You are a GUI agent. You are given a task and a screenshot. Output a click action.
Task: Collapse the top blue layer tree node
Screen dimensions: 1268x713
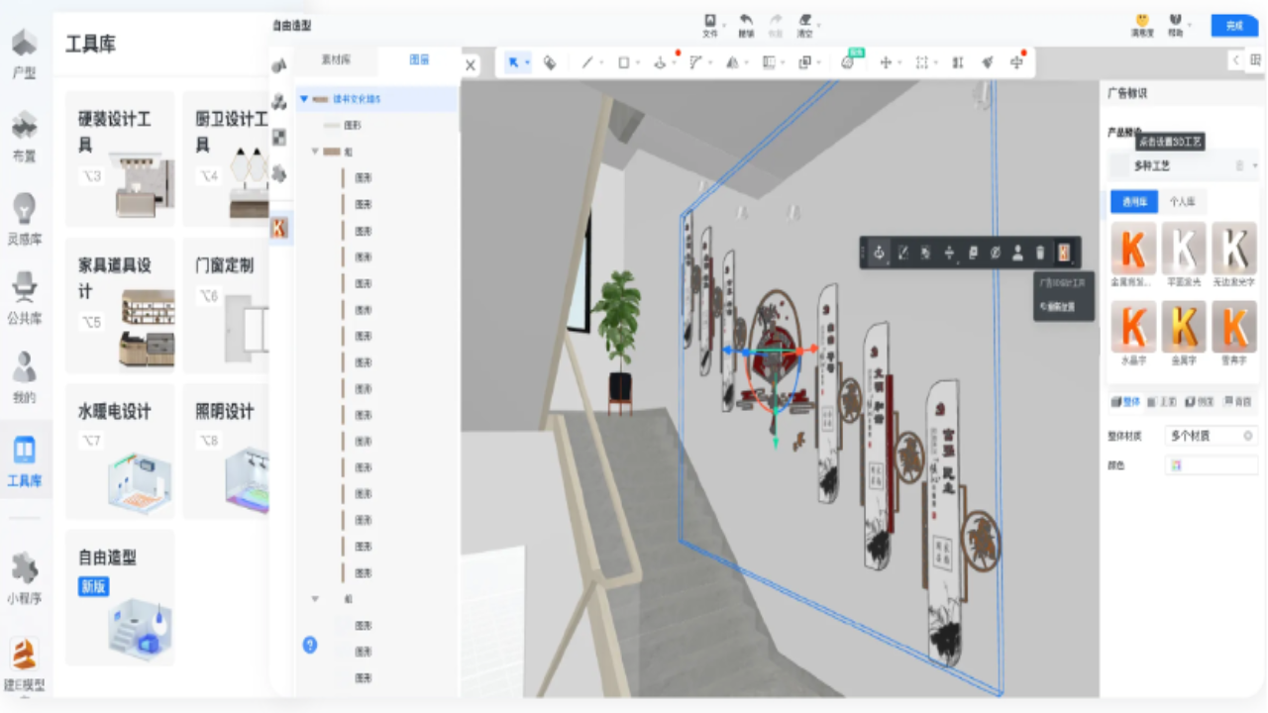click(x=304, y=99)
